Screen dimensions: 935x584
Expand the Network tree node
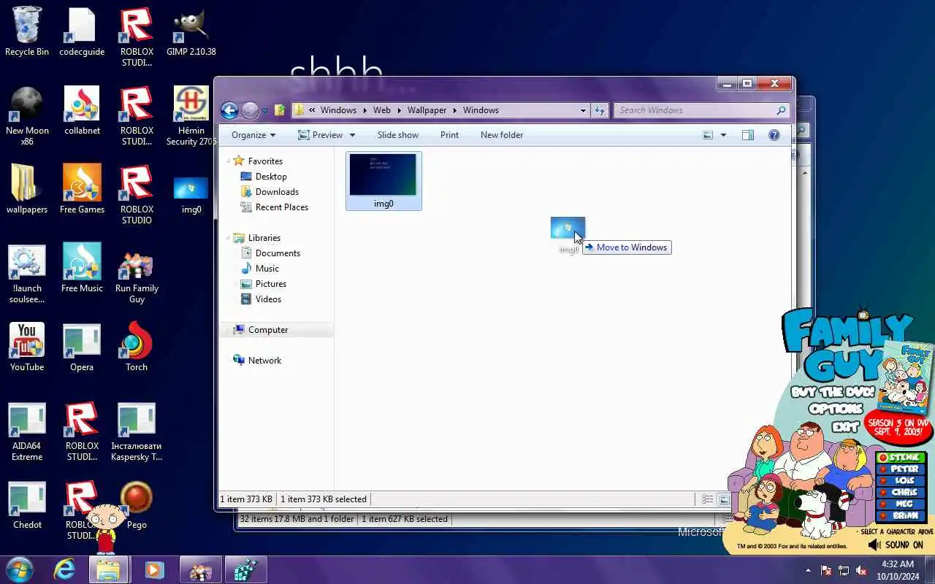(x=228, y=360)
